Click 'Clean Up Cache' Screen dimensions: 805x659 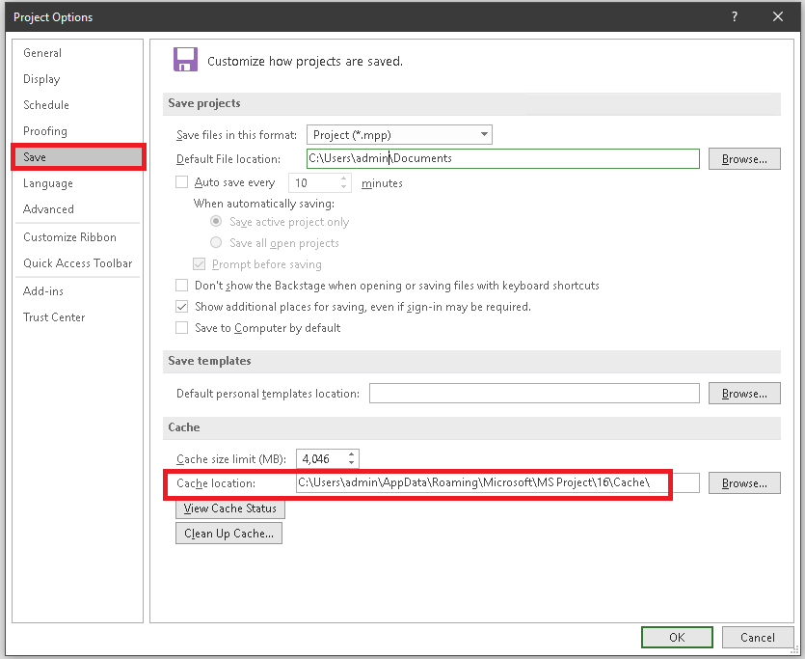[228, 533]
